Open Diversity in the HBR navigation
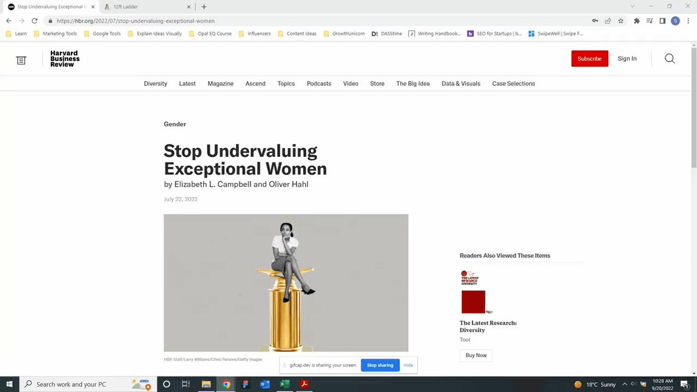Image resolution: width=697 pixels, height=392 pixels. click(156, 84)
